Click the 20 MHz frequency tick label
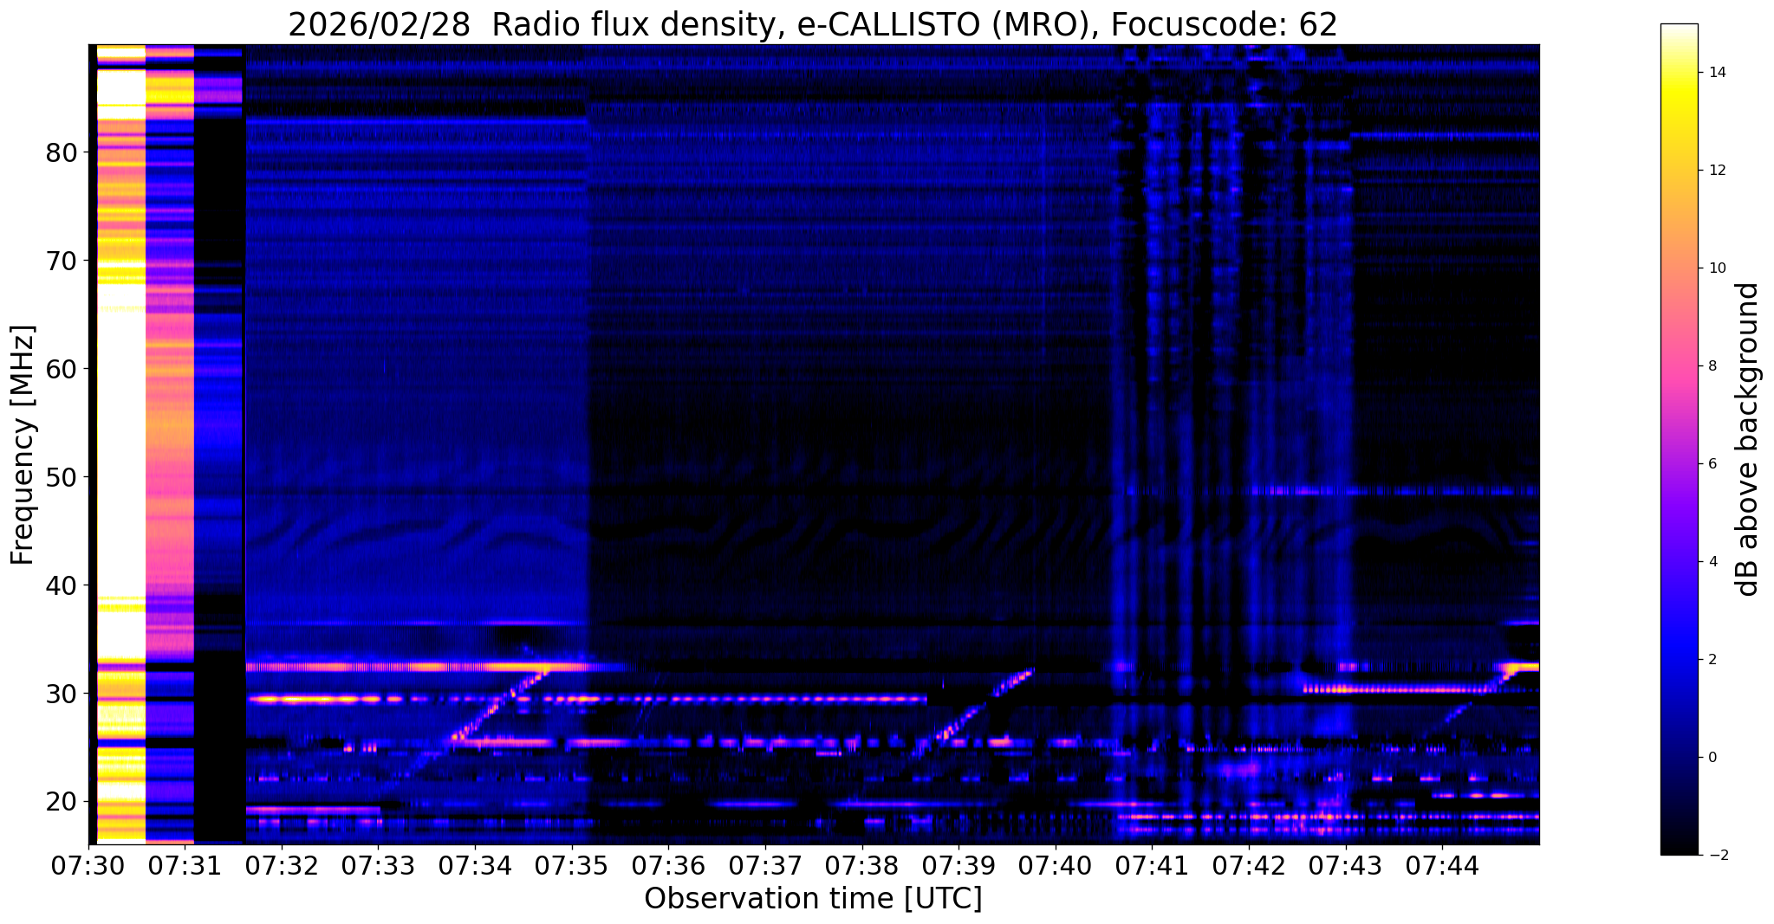 [x=61, y=803]
